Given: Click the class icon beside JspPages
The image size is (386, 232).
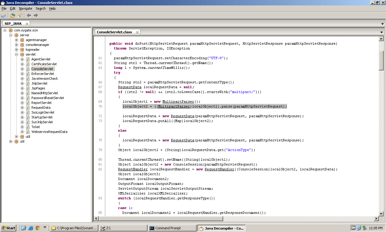Looking at the screenshot, I should pos(28,88).
